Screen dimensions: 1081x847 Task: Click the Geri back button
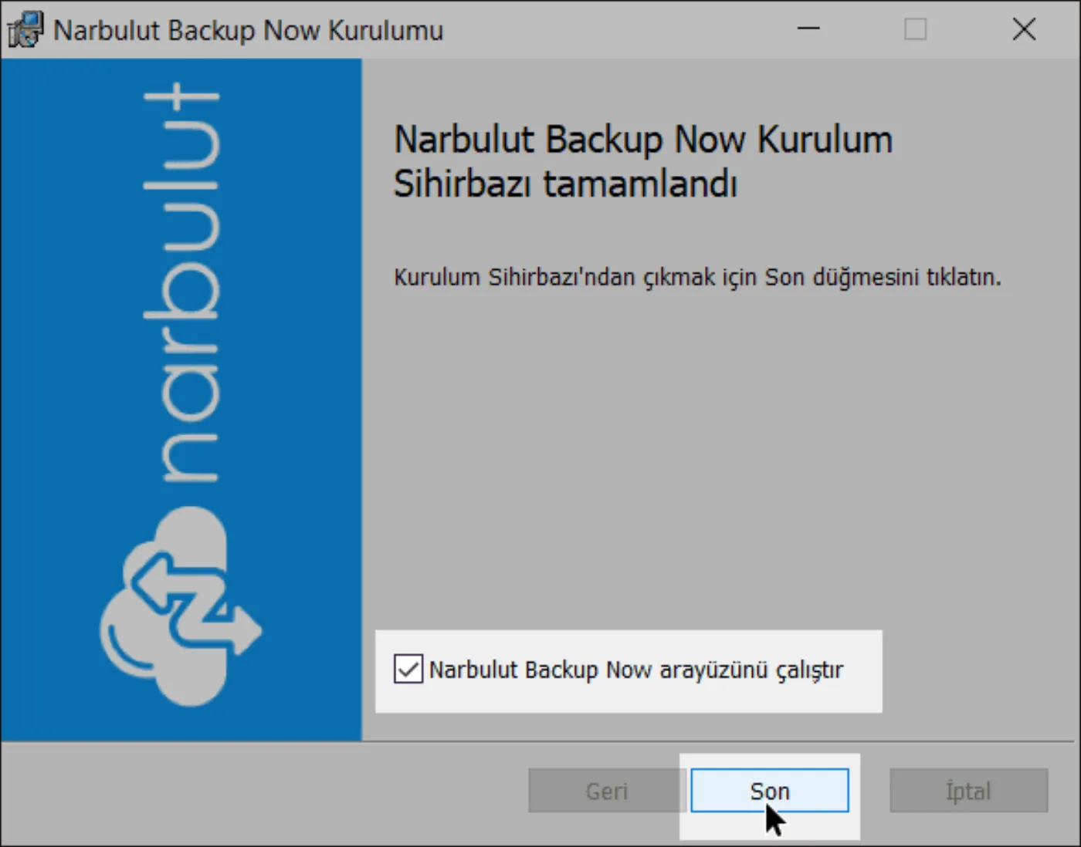click(x=607, y=790)
